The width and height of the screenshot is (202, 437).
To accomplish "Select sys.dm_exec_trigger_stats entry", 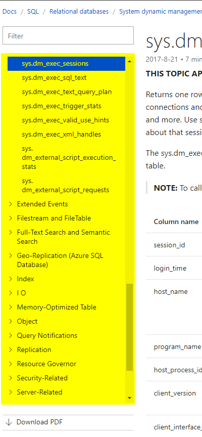I will click(x=62, y=106).
